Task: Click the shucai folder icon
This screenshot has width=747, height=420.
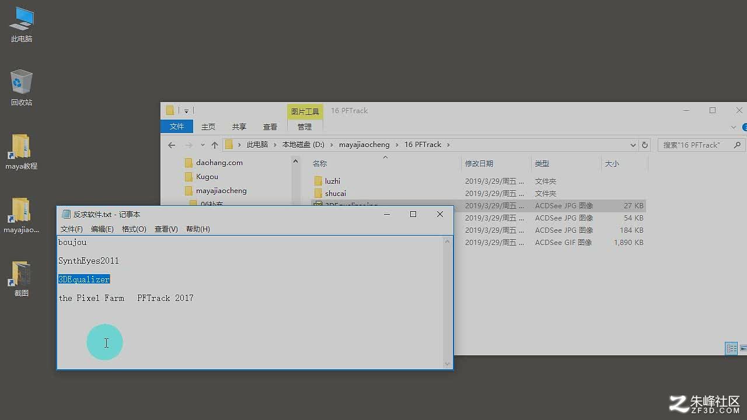Action: point(318,193)
